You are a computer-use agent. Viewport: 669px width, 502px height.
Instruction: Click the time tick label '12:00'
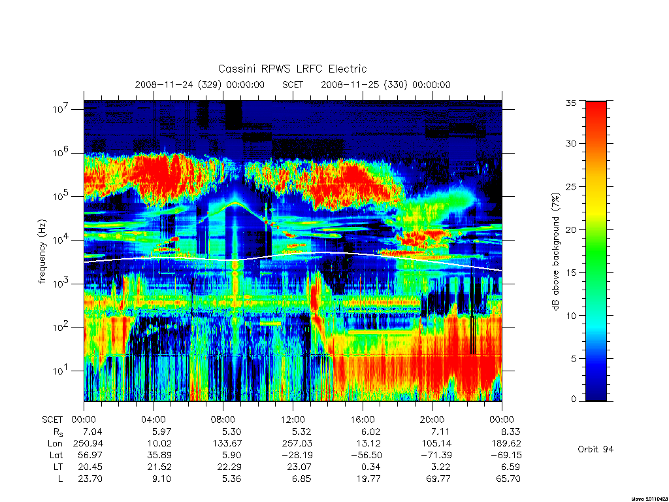coord(293,420)
